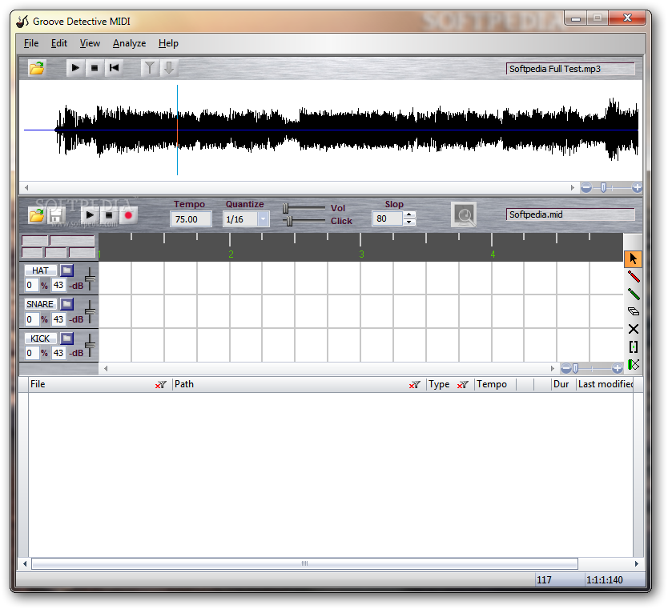Select the eraser tool
The height and width of the screenshot is (609, 668).
point(634,311)
